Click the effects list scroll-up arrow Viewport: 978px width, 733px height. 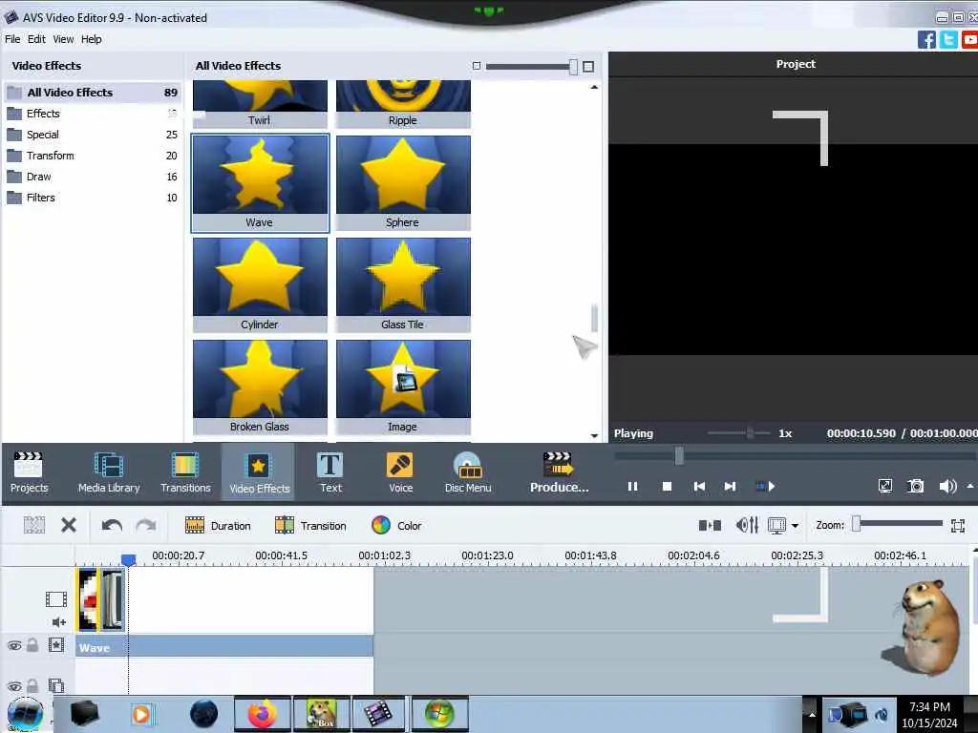coord(594,87)
